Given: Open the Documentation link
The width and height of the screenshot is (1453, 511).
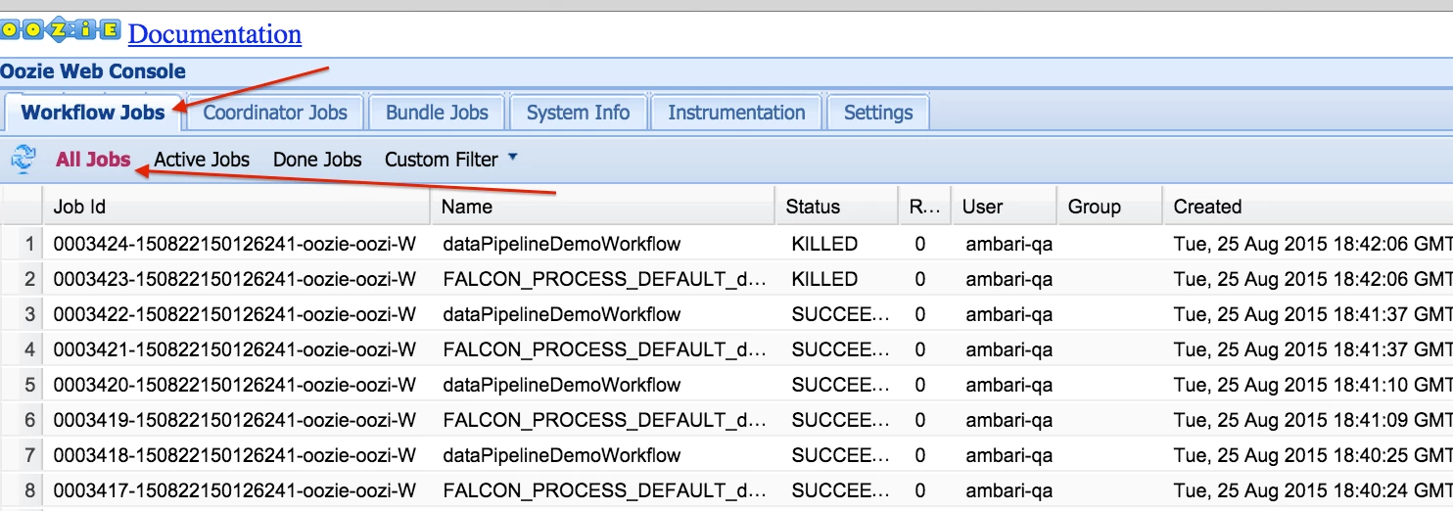Looking at the screenshot, I should (x=214, y=34).
